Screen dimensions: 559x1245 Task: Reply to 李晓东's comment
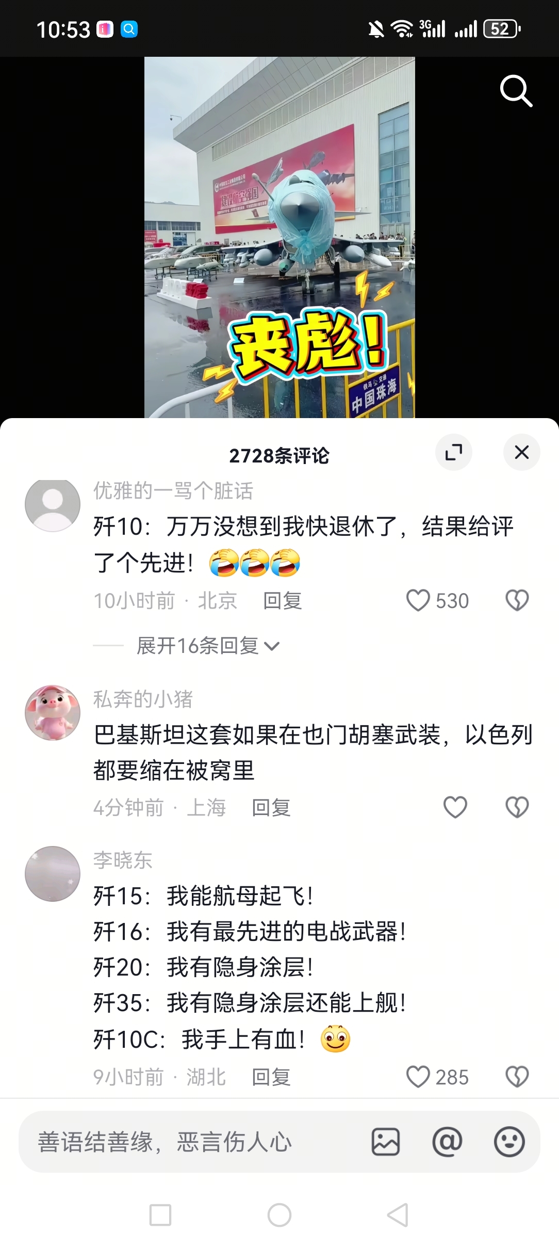(271, 1077)
